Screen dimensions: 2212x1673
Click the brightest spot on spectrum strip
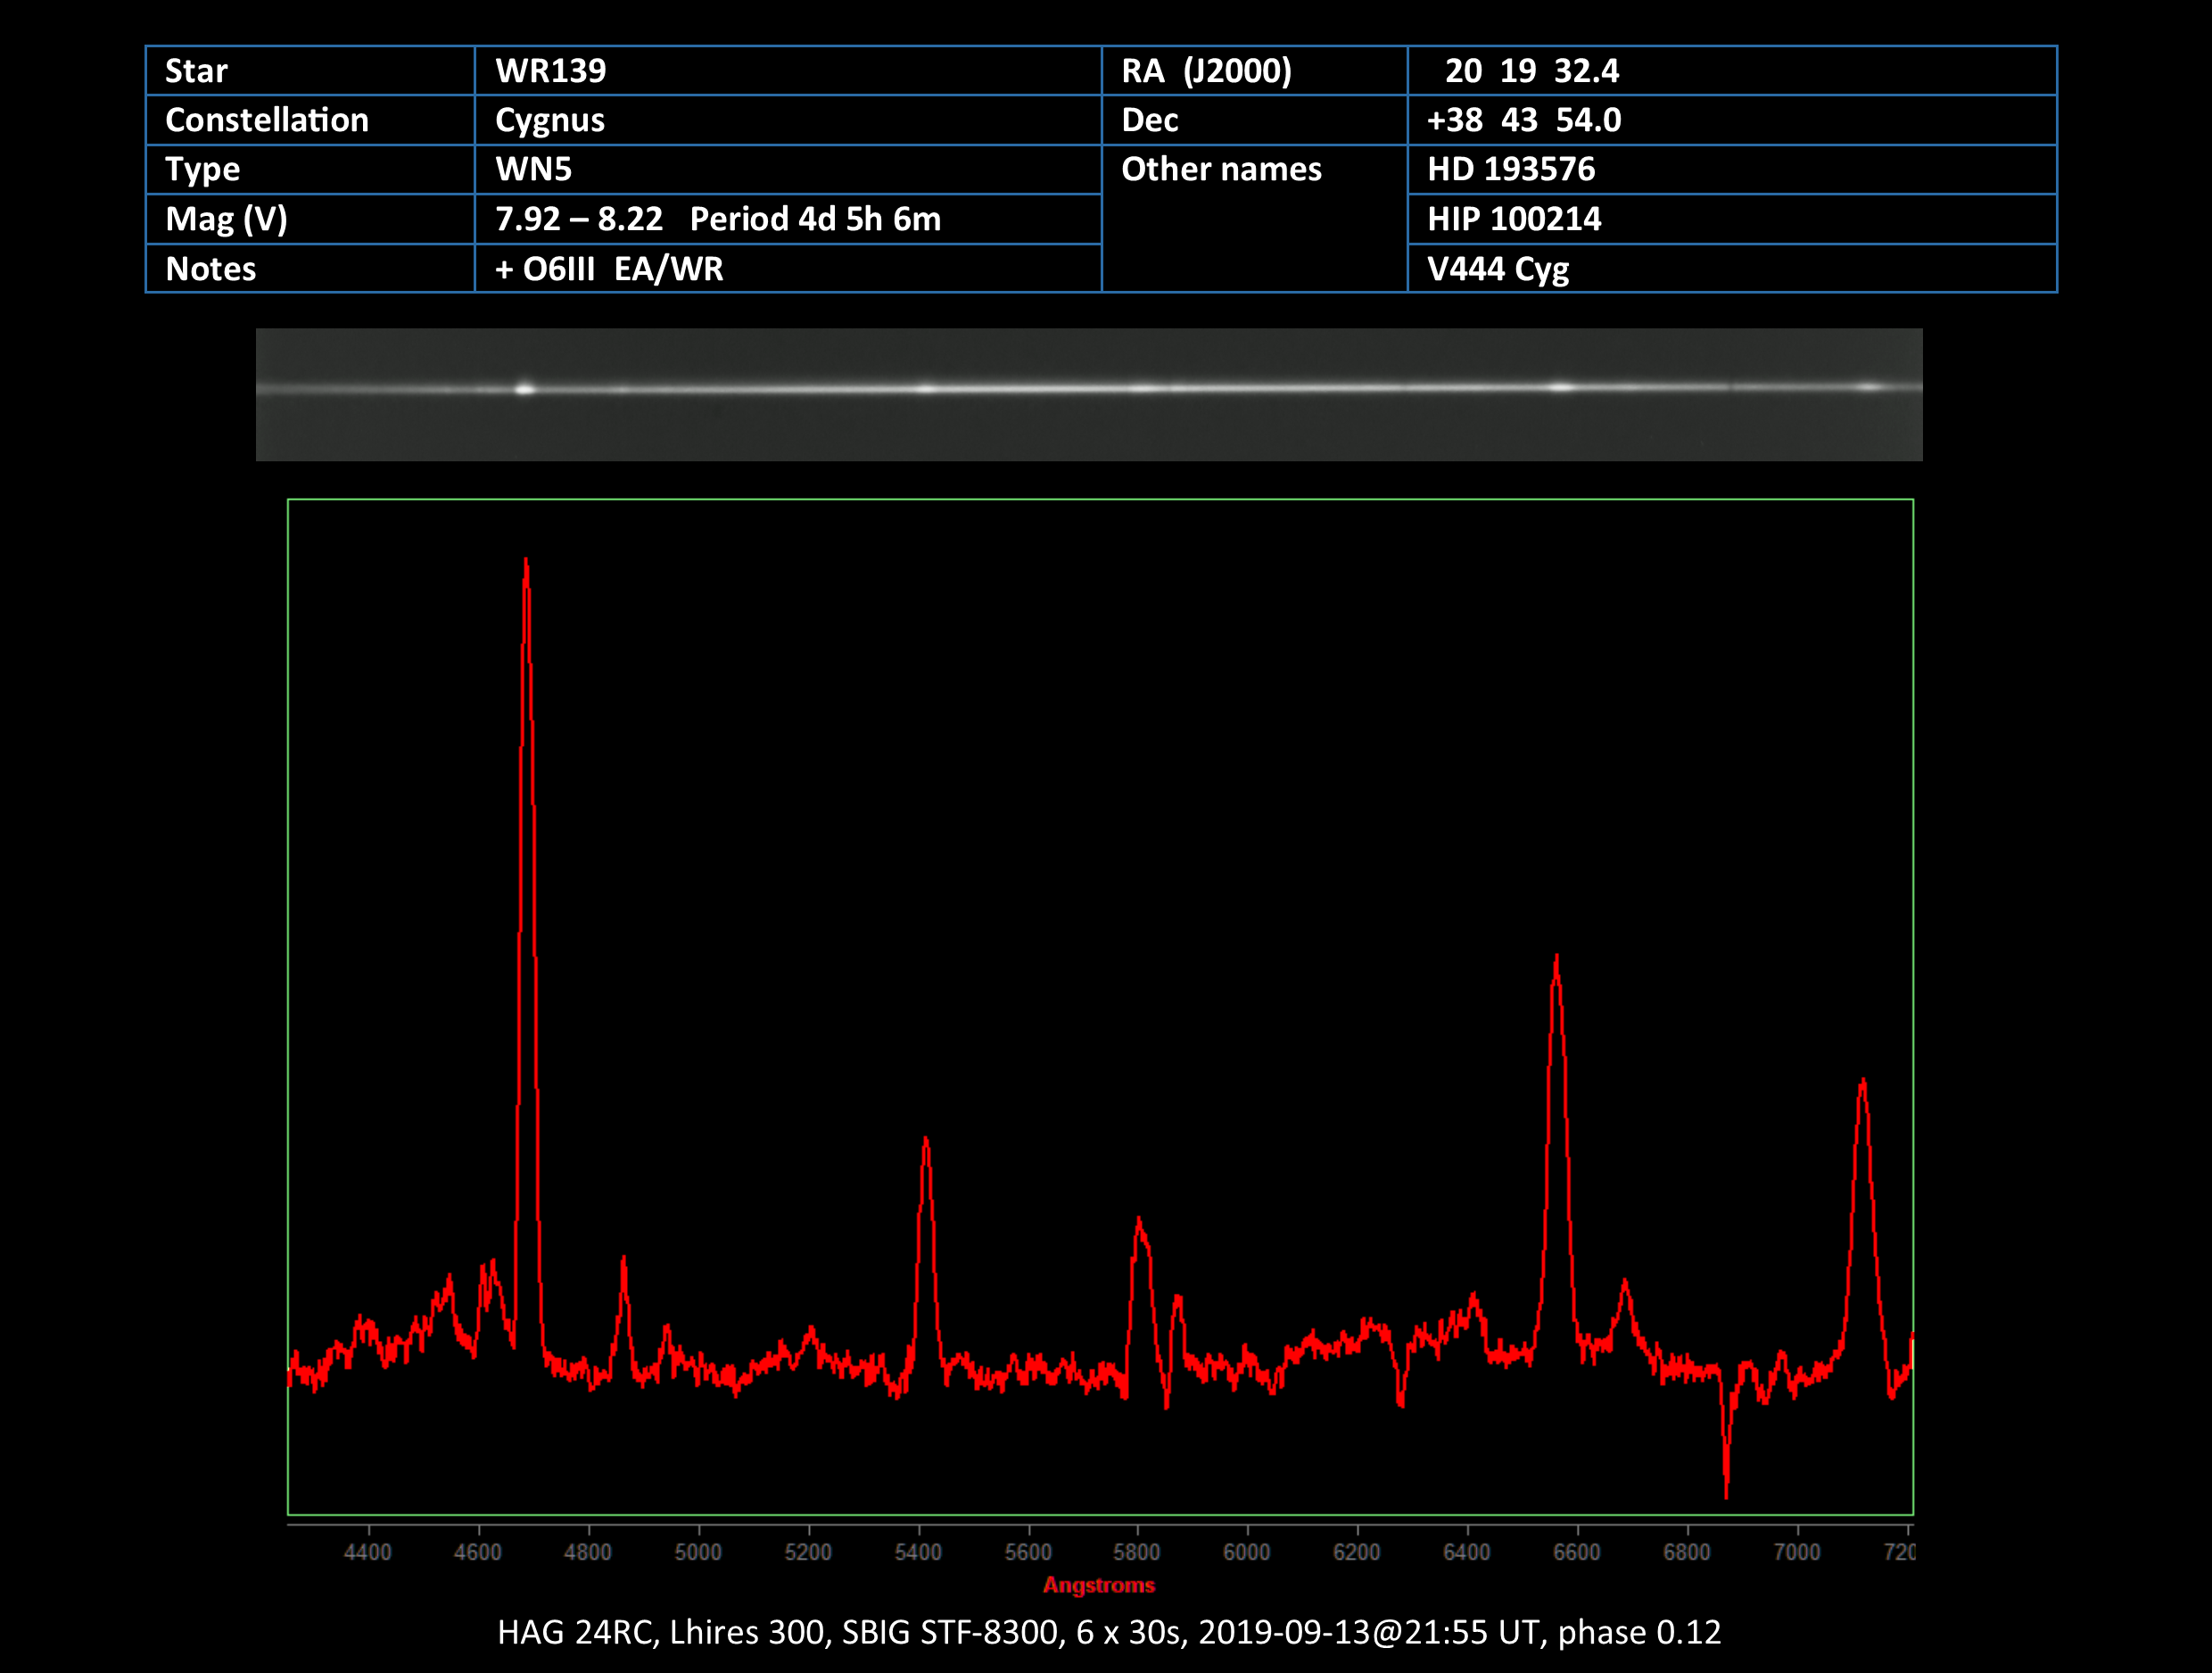525,388
